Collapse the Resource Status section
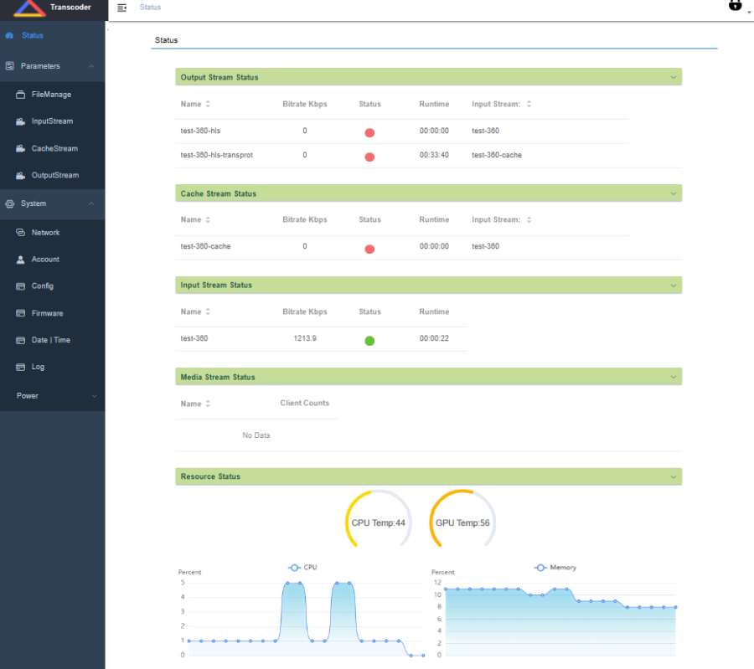The height and width of the screenshot is (669, 754). tap(673, 476)
